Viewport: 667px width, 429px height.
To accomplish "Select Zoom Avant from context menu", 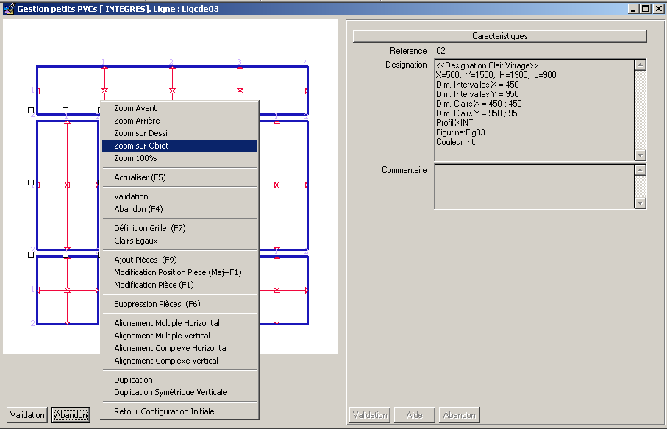I will (x=136, y=108).
